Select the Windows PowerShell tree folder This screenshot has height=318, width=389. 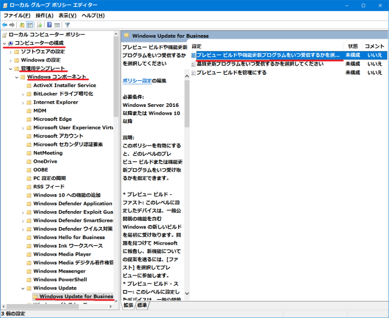60,280
